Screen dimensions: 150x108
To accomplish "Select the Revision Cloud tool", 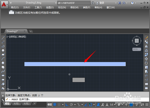I will [3, 67].
